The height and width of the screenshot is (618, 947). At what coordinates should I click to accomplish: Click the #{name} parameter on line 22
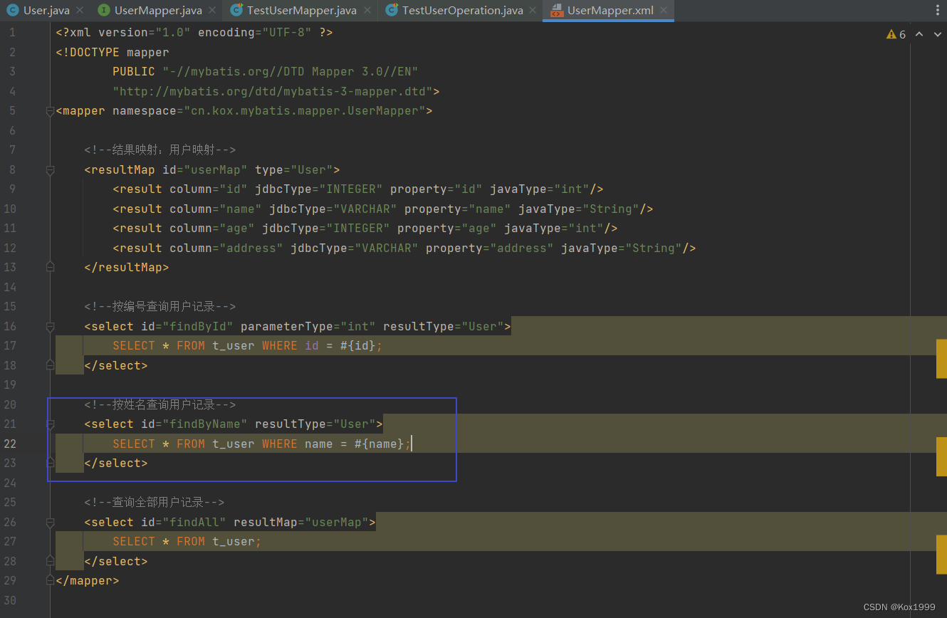pyautogui.click(x=380, y=444)
